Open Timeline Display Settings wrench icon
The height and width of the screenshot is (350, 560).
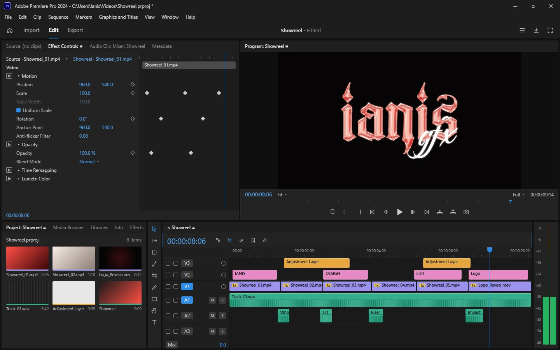(265, 240)
